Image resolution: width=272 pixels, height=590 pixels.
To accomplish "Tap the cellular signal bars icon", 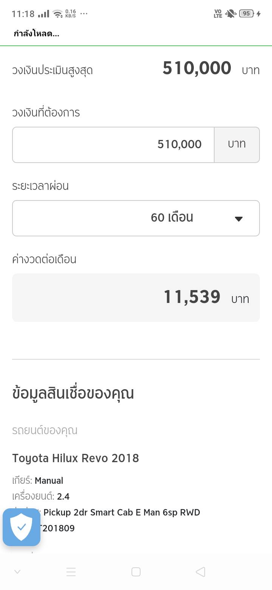I will point(43,14).
